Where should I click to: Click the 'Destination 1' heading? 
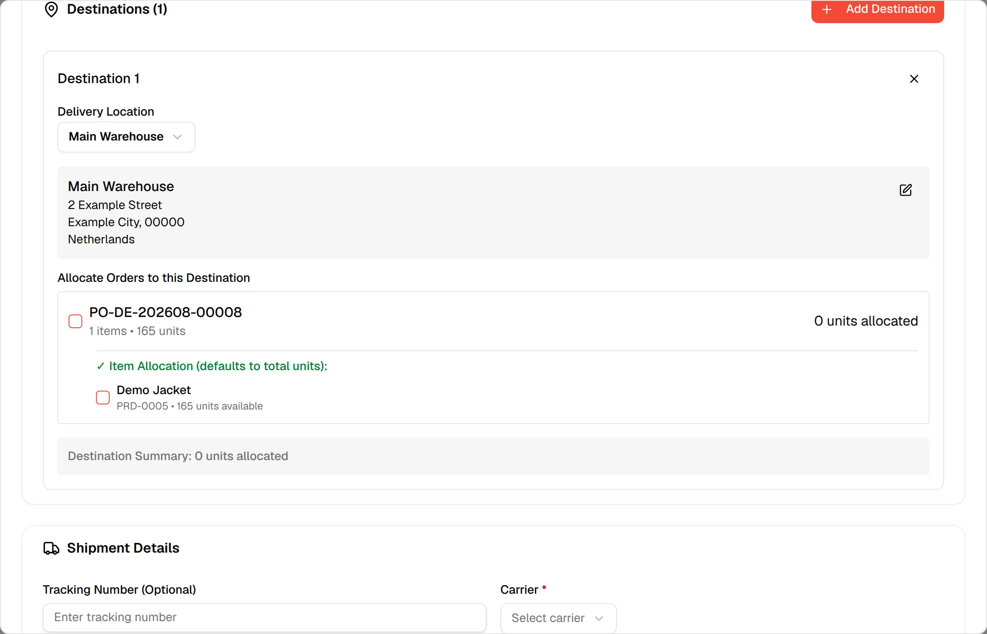tap(99, 79)
